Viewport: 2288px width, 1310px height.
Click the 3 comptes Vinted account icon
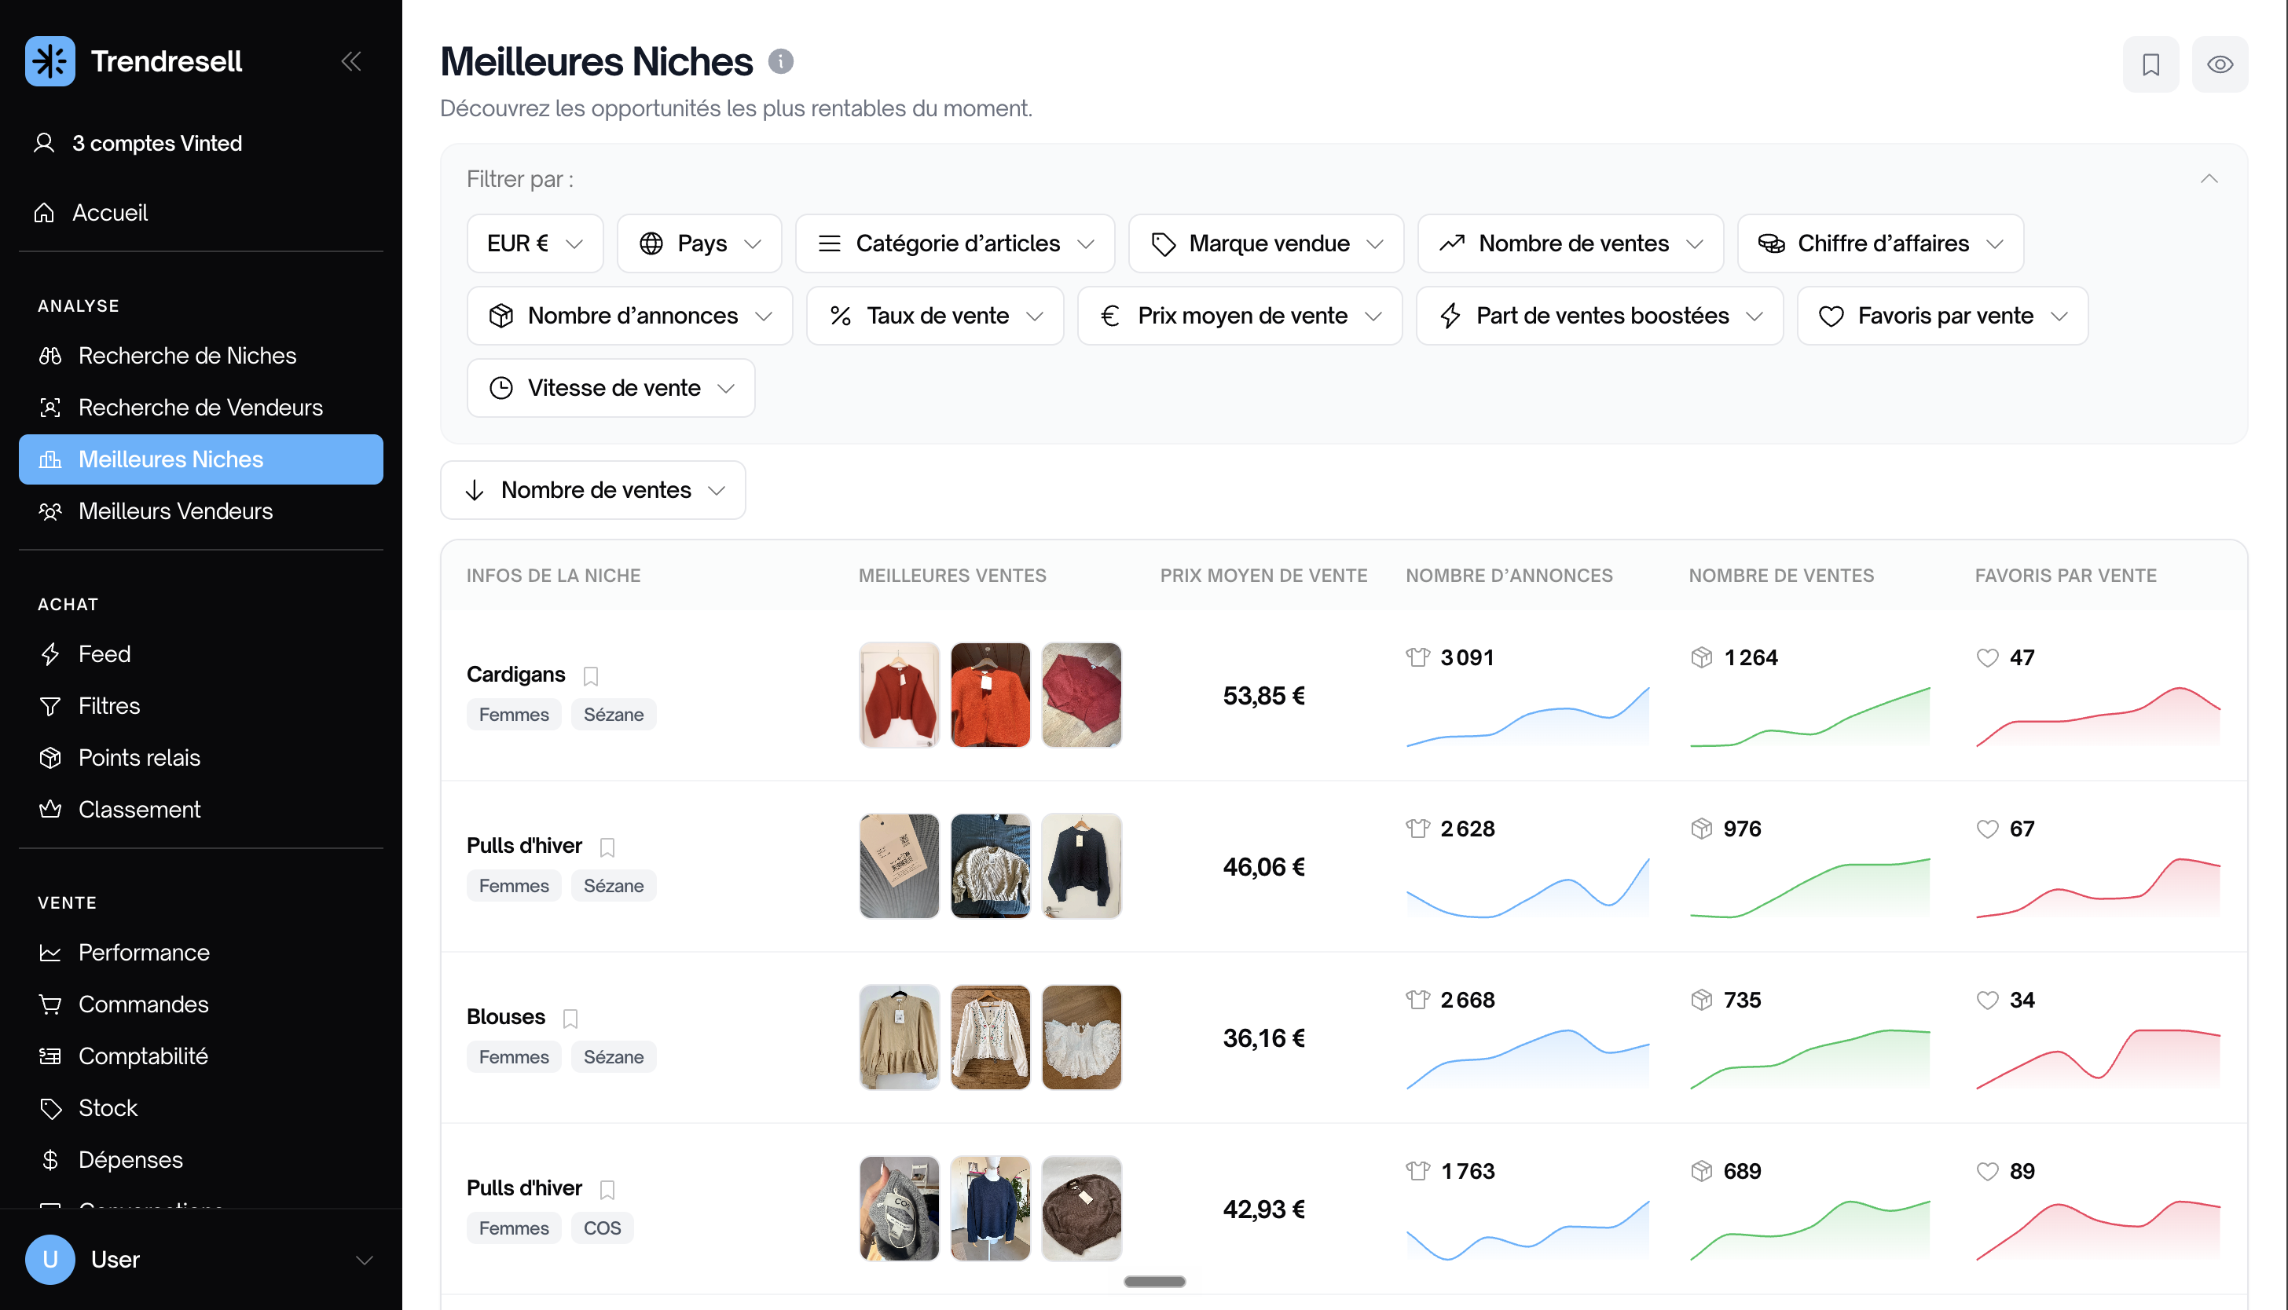(44, 143)
